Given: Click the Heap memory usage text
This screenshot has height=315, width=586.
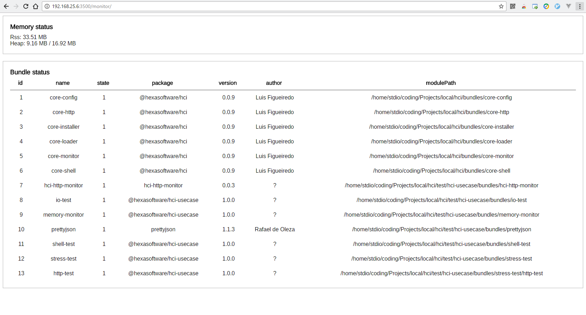Looking at the screenshot, I should 43,44.
